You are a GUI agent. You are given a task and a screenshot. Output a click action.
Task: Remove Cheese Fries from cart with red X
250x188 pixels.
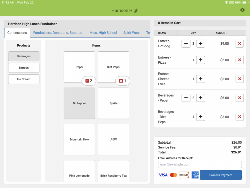(239, 79)
